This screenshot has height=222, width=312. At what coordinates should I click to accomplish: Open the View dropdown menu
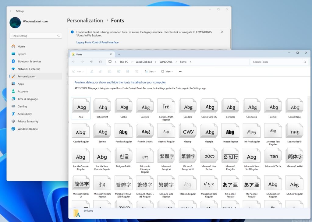(x=167, y=71)
